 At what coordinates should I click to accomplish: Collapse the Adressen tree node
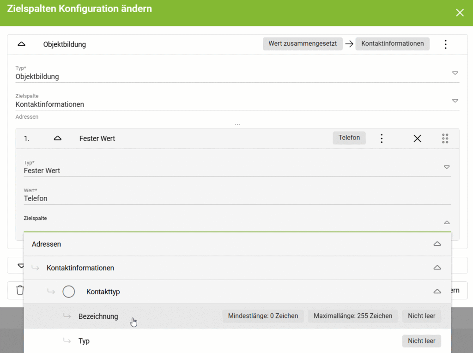pos(437,244)
